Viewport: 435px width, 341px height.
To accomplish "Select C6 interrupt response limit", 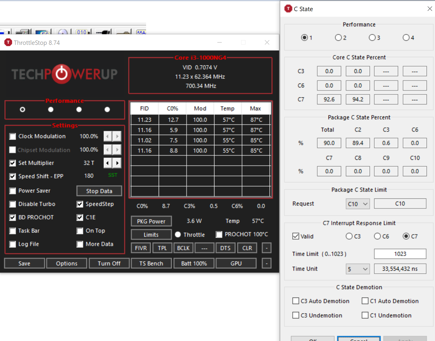I will pos(377,236).
